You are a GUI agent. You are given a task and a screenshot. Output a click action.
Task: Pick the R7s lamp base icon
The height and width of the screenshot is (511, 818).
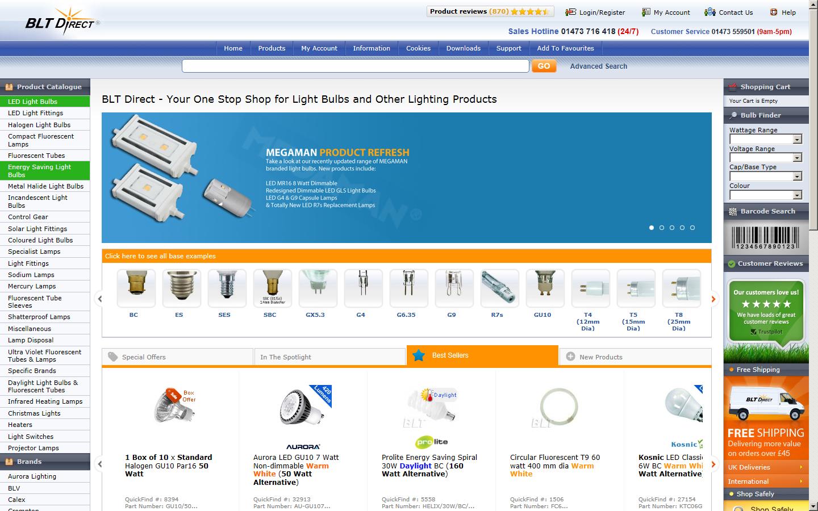[x=500, y=288]
